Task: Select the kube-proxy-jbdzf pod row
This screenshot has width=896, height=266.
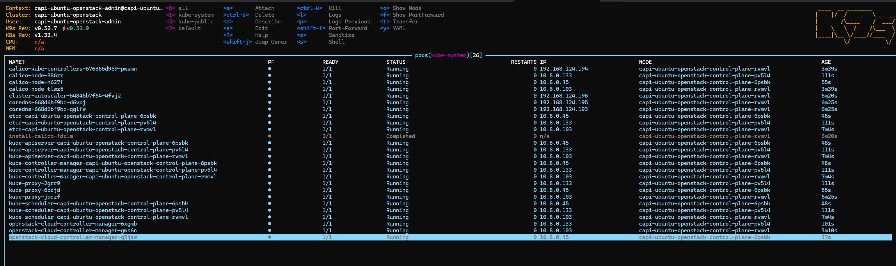Action: tap(34, 197)
